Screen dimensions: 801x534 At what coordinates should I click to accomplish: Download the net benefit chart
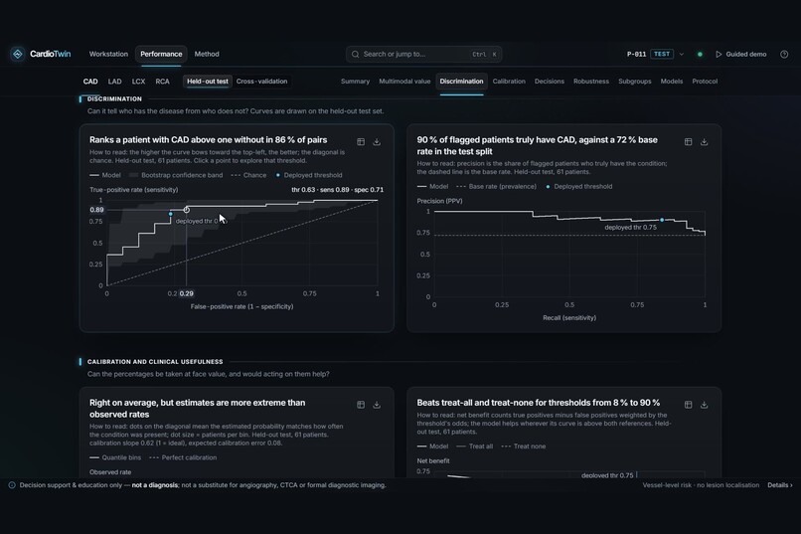point(704,405)
